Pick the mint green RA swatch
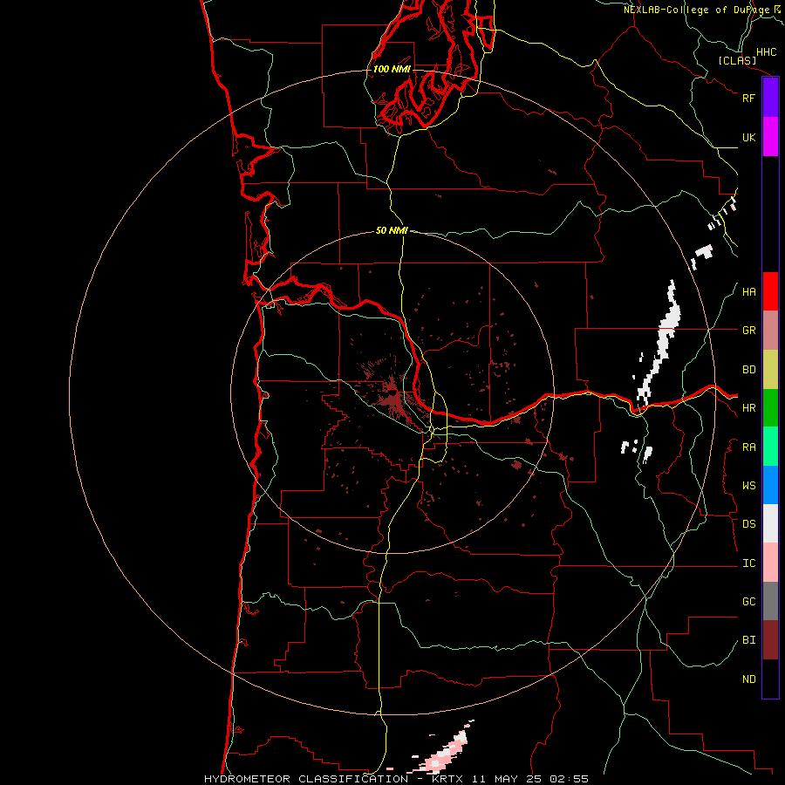The height and width of the screenshot is (785, 785). (770, 447)
